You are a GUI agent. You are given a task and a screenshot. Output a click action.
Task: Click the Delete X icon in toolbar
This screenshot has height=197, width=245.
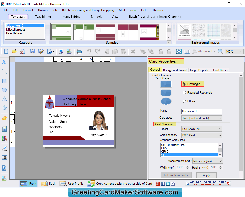click(133, 51)
